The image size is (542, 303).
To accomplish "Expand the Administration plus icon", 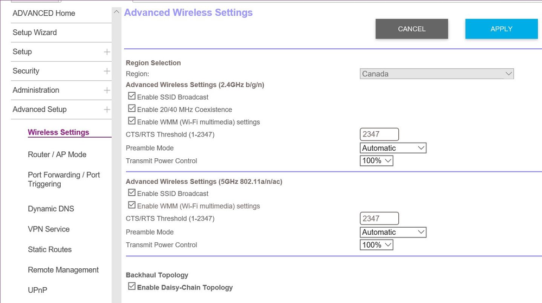I will point(107,91).
